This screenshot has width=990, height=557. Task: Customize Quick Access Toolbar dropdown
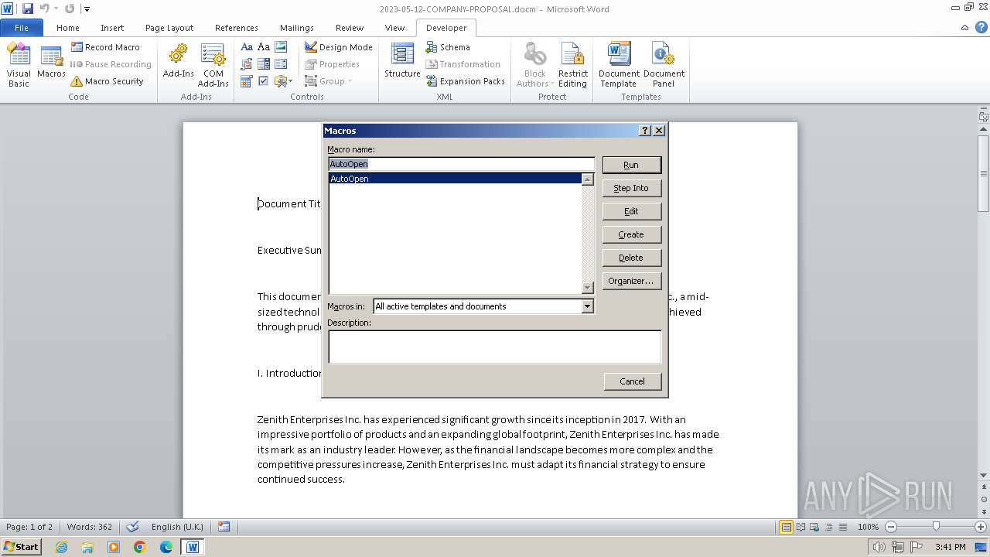tap(87, 9)
